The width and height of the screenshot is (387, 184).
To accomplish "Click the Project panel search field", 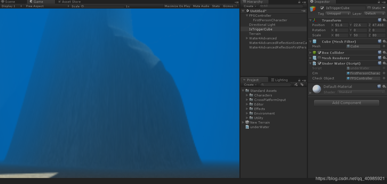I will [275, 84].
